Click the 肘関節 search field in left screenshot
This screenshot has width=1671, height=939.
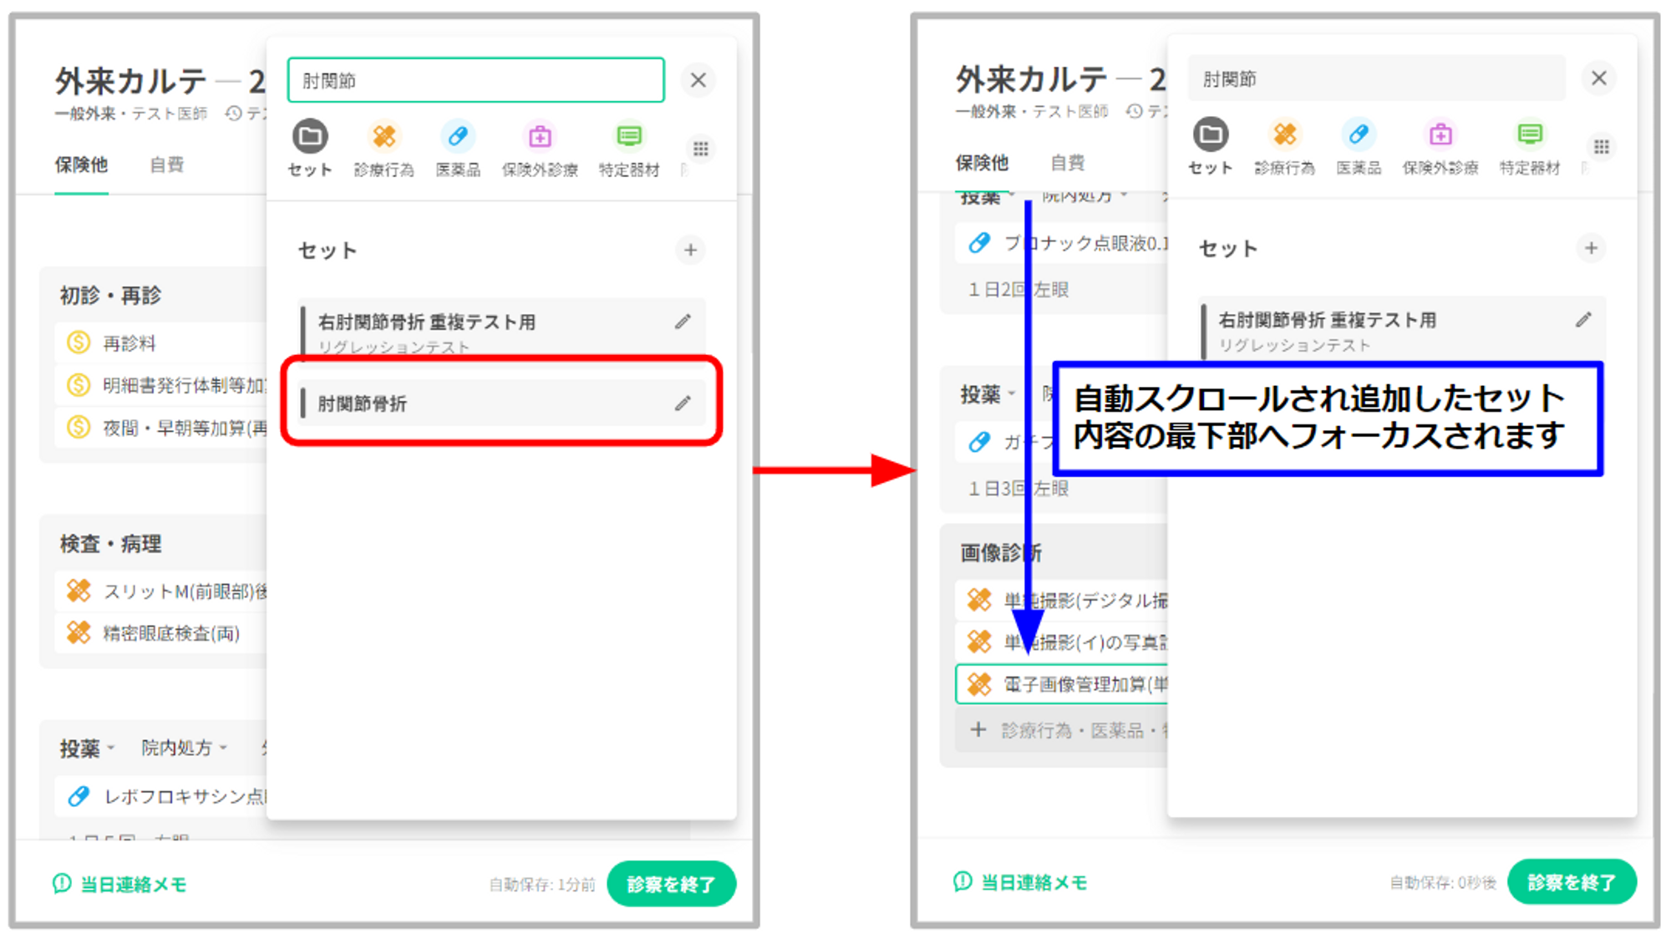[476, 80]
